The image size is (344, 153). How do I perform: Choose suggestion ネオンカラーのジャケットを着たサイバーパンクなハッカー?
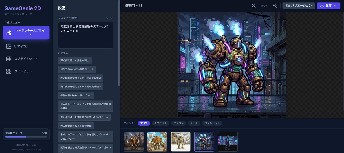coord(85,137)
